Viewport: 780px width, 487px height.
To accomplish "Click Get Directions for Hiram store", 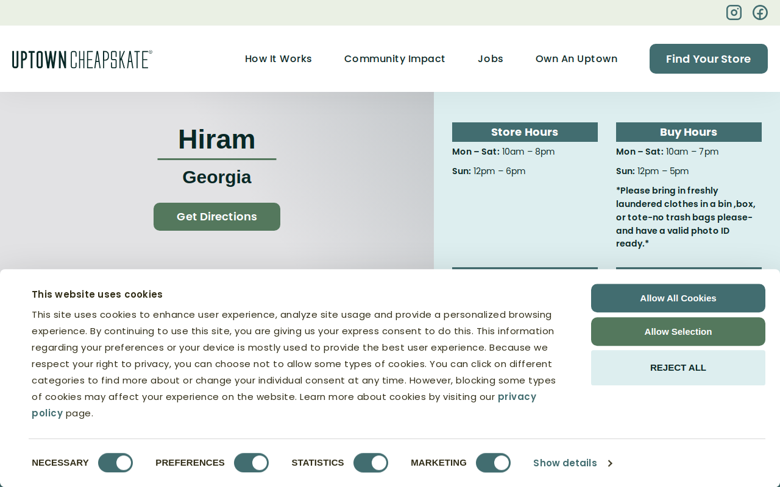I will pyautogui.click(x=217, y=217).
